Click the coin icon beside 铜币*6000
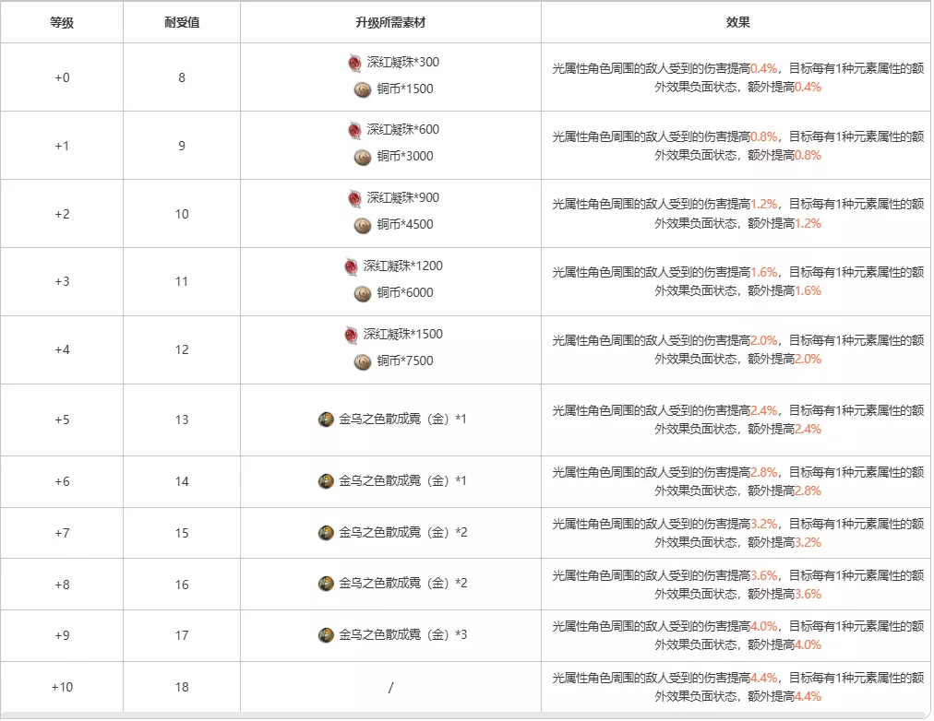This screenshot has width=934, height=721. coord(363,293)
